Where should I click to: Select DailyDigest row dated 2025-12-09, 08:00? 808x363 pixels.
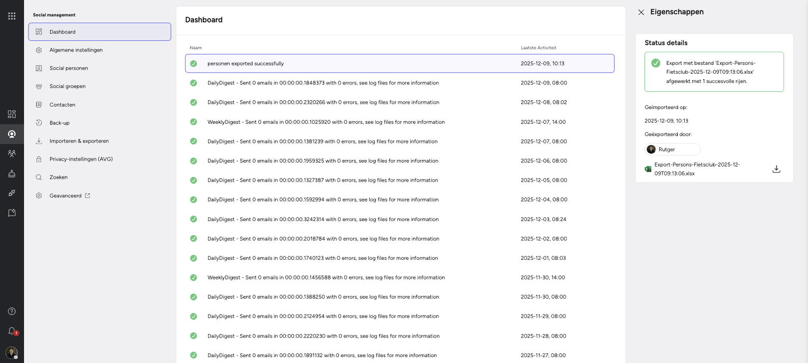(400, 83)
